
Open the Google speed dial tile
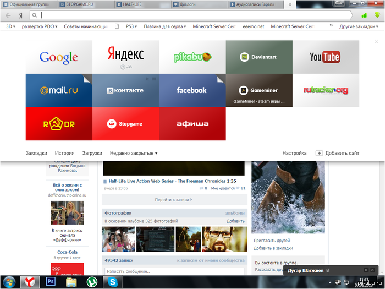pyautogui.click(x=59, y=57)
